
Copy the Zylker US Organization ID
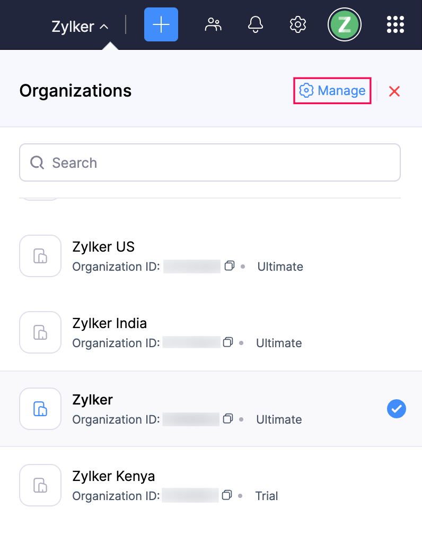click(230, 266)
